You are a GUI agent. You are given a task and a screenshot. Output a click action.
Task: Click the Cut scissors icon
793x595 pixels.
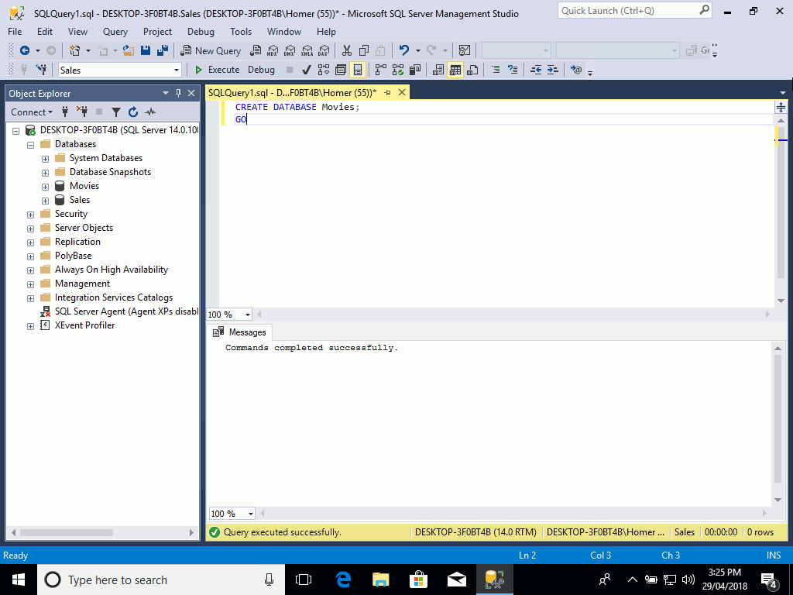click(x=346, y=50)
